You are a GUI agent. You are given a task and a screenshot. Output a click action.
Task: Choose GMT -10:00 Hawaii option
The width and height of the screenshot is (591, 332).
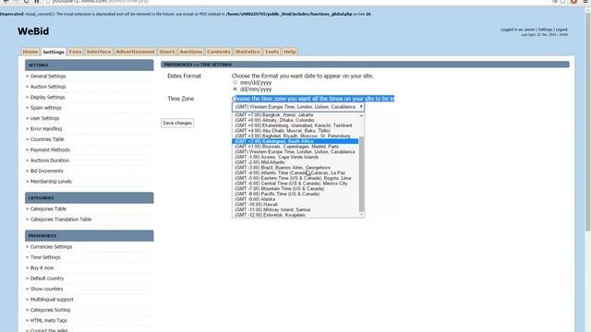point(295,205)
